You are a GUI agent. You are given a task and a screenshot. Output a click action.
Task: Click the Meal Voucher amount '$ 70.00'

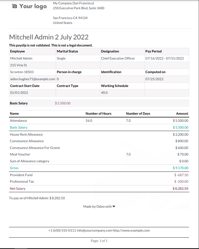pos(183,154)
